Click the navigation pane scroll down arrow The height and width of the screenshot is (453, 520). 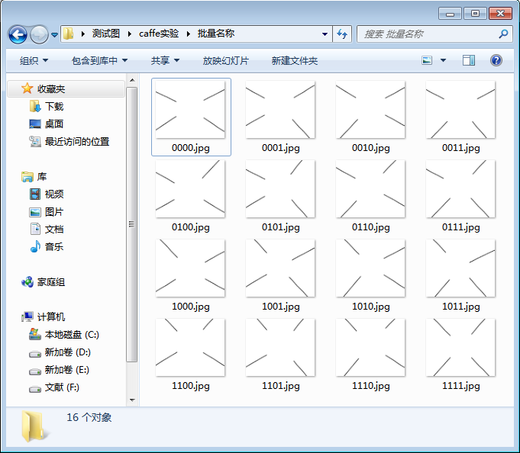[x=132, y=400]
